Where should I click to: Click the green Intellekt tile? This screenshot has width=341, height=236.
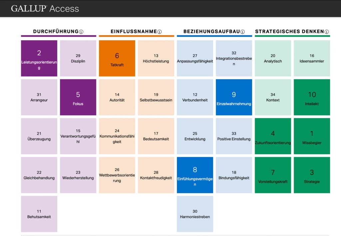coord(312,97)
